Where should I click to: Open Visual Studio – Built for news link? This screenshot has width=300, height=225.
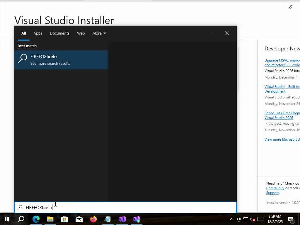282,89
